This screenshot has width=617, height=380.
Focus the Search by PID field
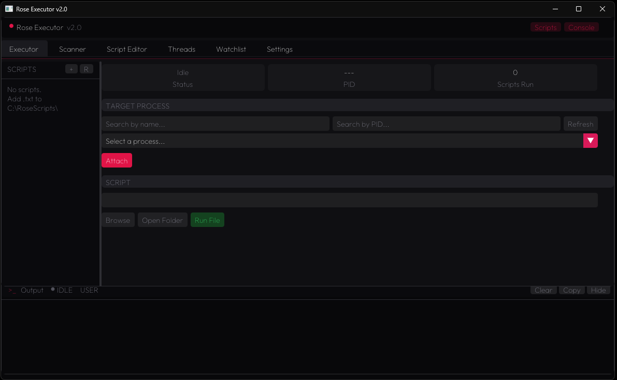coord(446,124)
